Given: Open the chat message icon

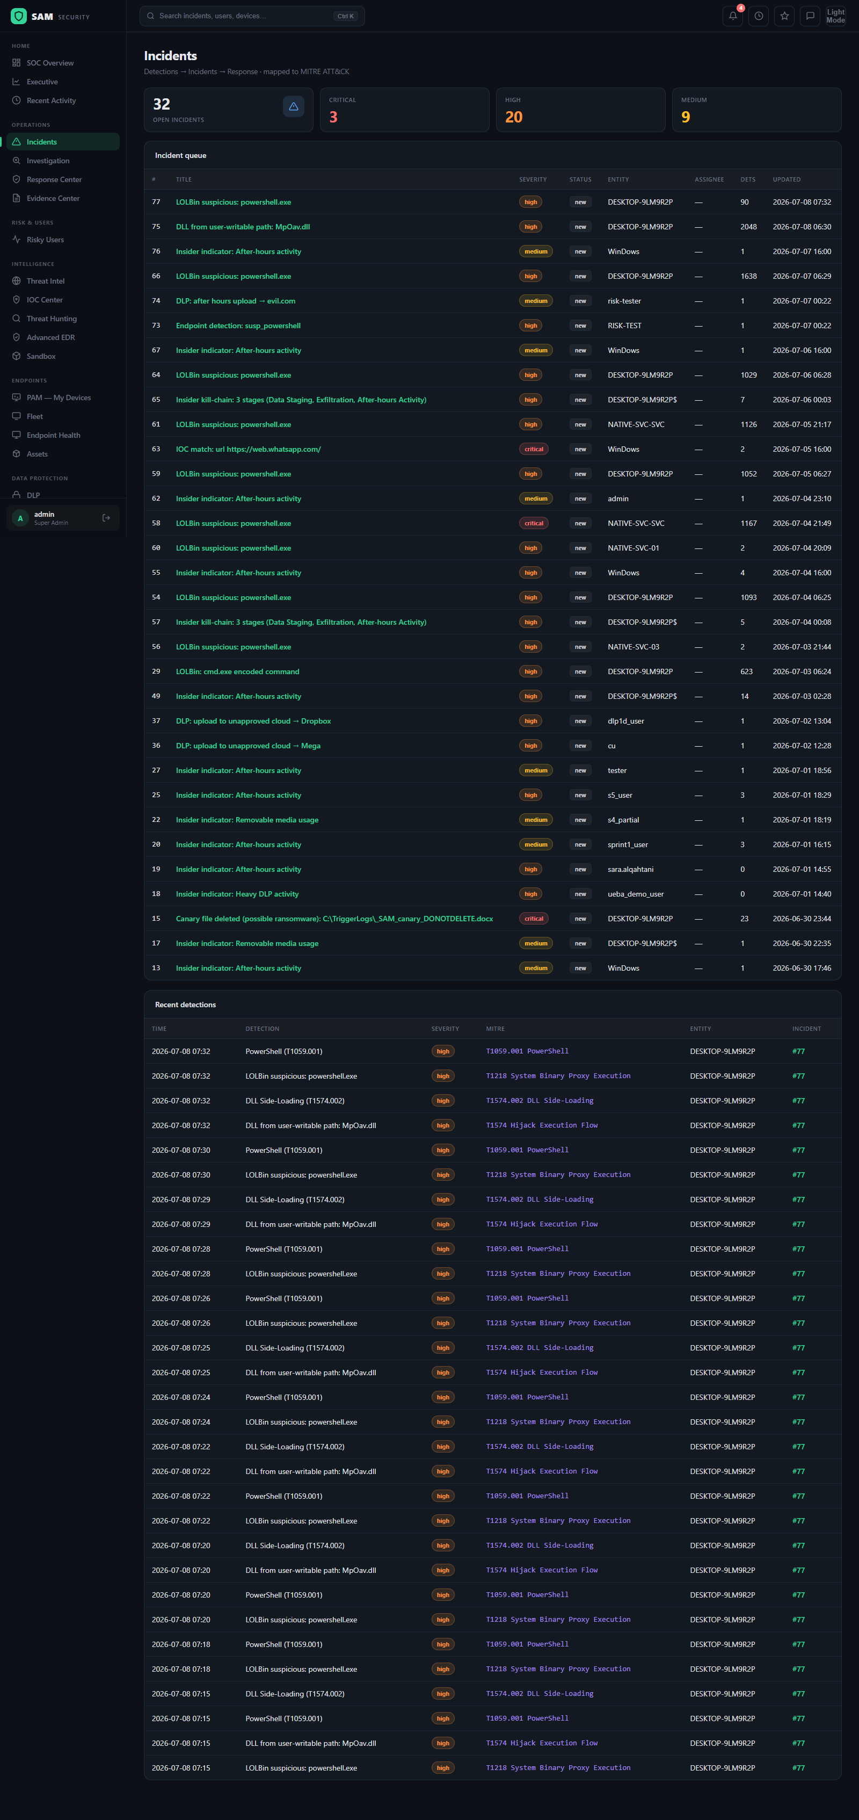Looking at the screenshot, I should click(810, 16).
